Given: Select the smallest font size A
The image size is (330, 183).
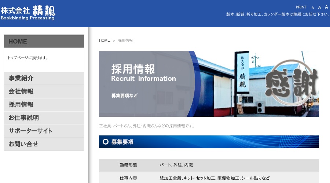Looking at the screenshot, I should click(313, 8).
